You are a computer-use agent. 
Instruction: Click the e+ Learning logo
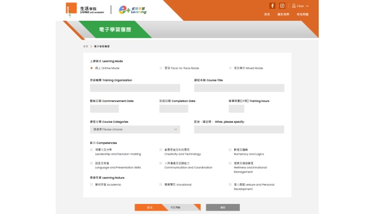133,10
